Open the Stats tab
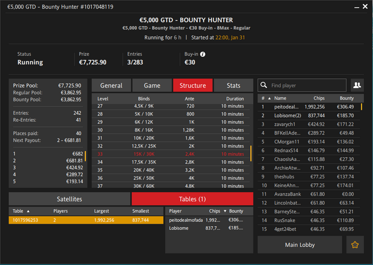 pos(233,85)
